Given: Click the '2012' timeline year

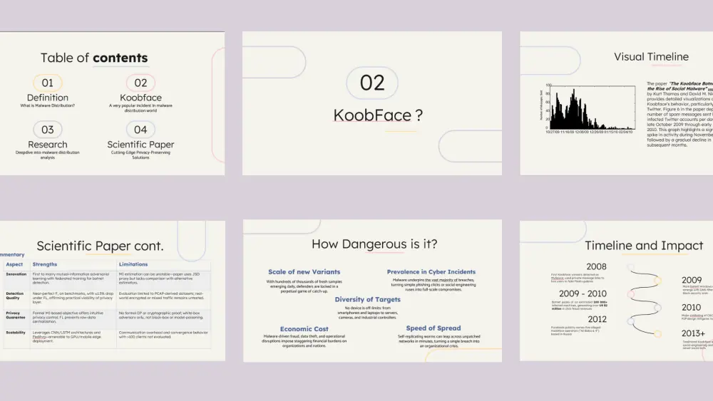Looking at the screenshot, I should point(597,319).
